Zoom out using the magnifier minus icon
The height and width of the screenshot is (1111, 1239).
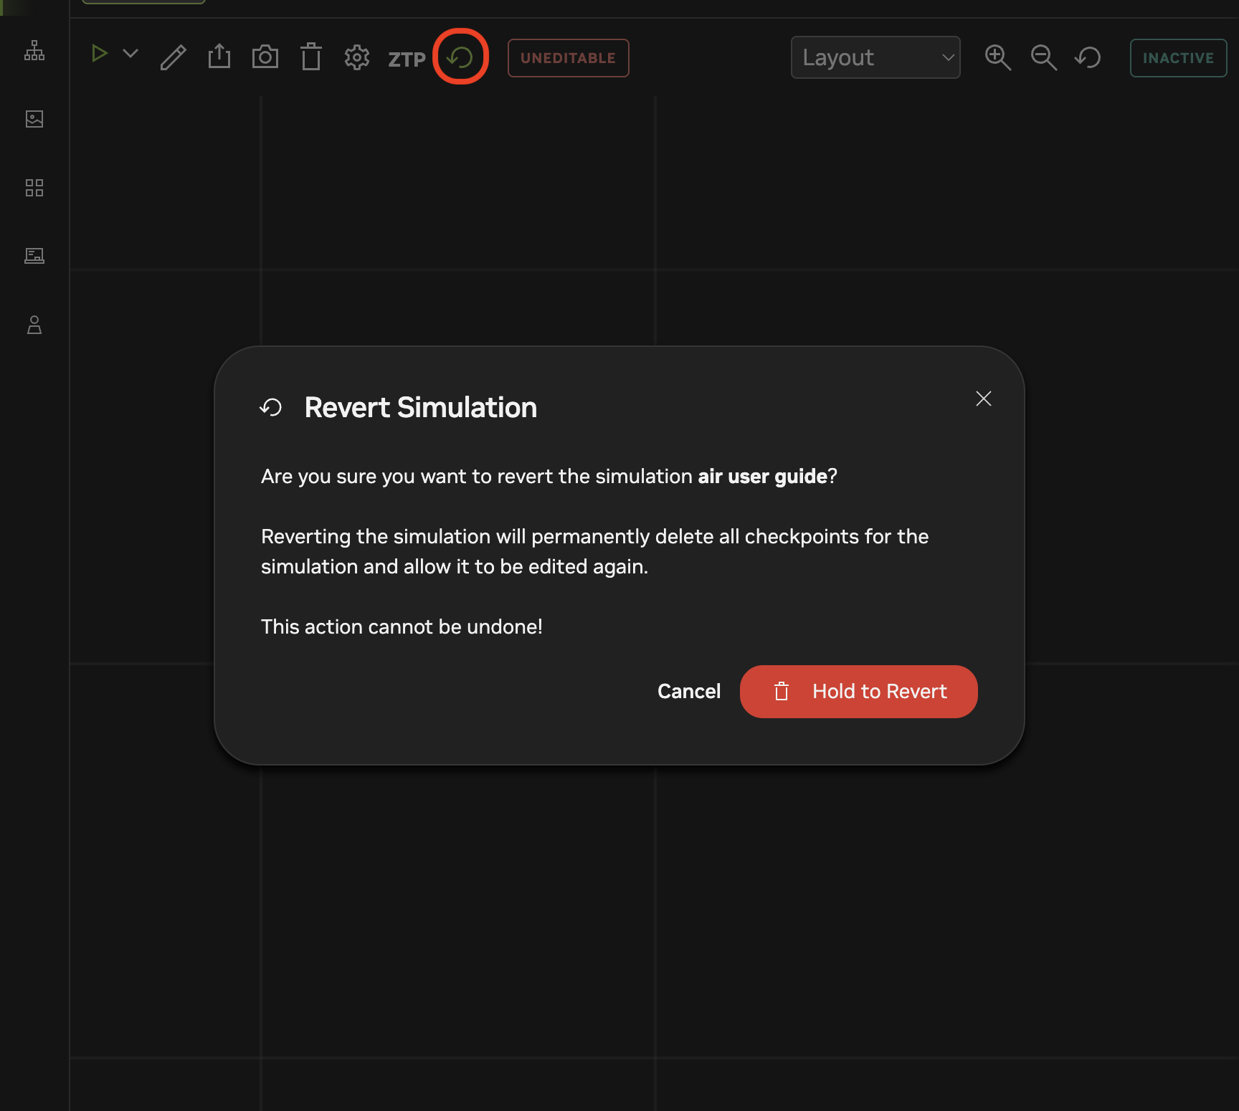(1043, 57)
